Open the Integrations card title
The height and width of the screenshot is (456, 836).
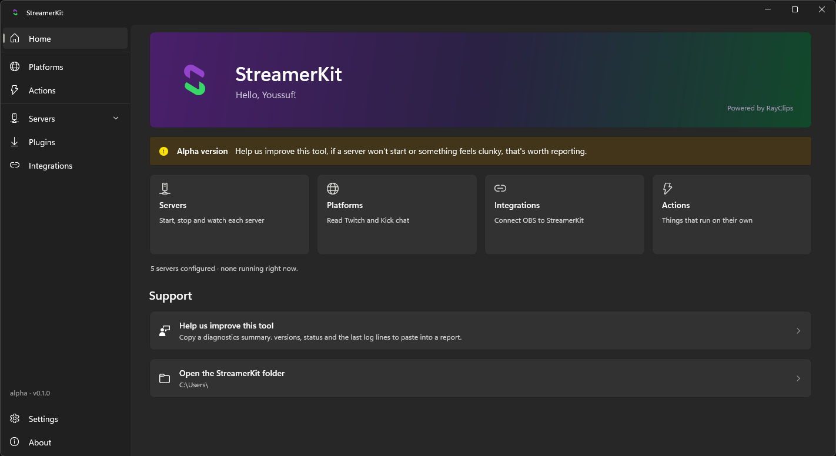[x=517, y=205]
